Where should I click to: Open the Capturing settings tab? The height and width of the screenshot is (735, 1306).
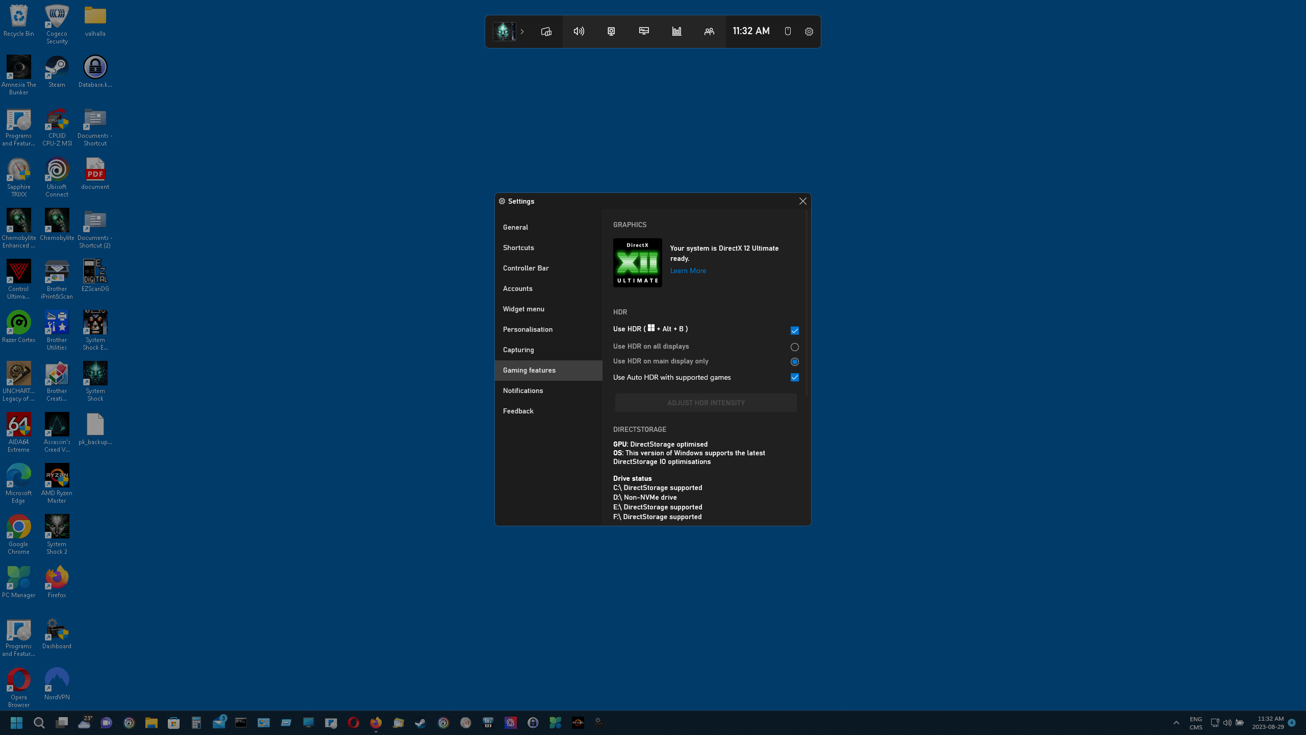tap(518, 350)
